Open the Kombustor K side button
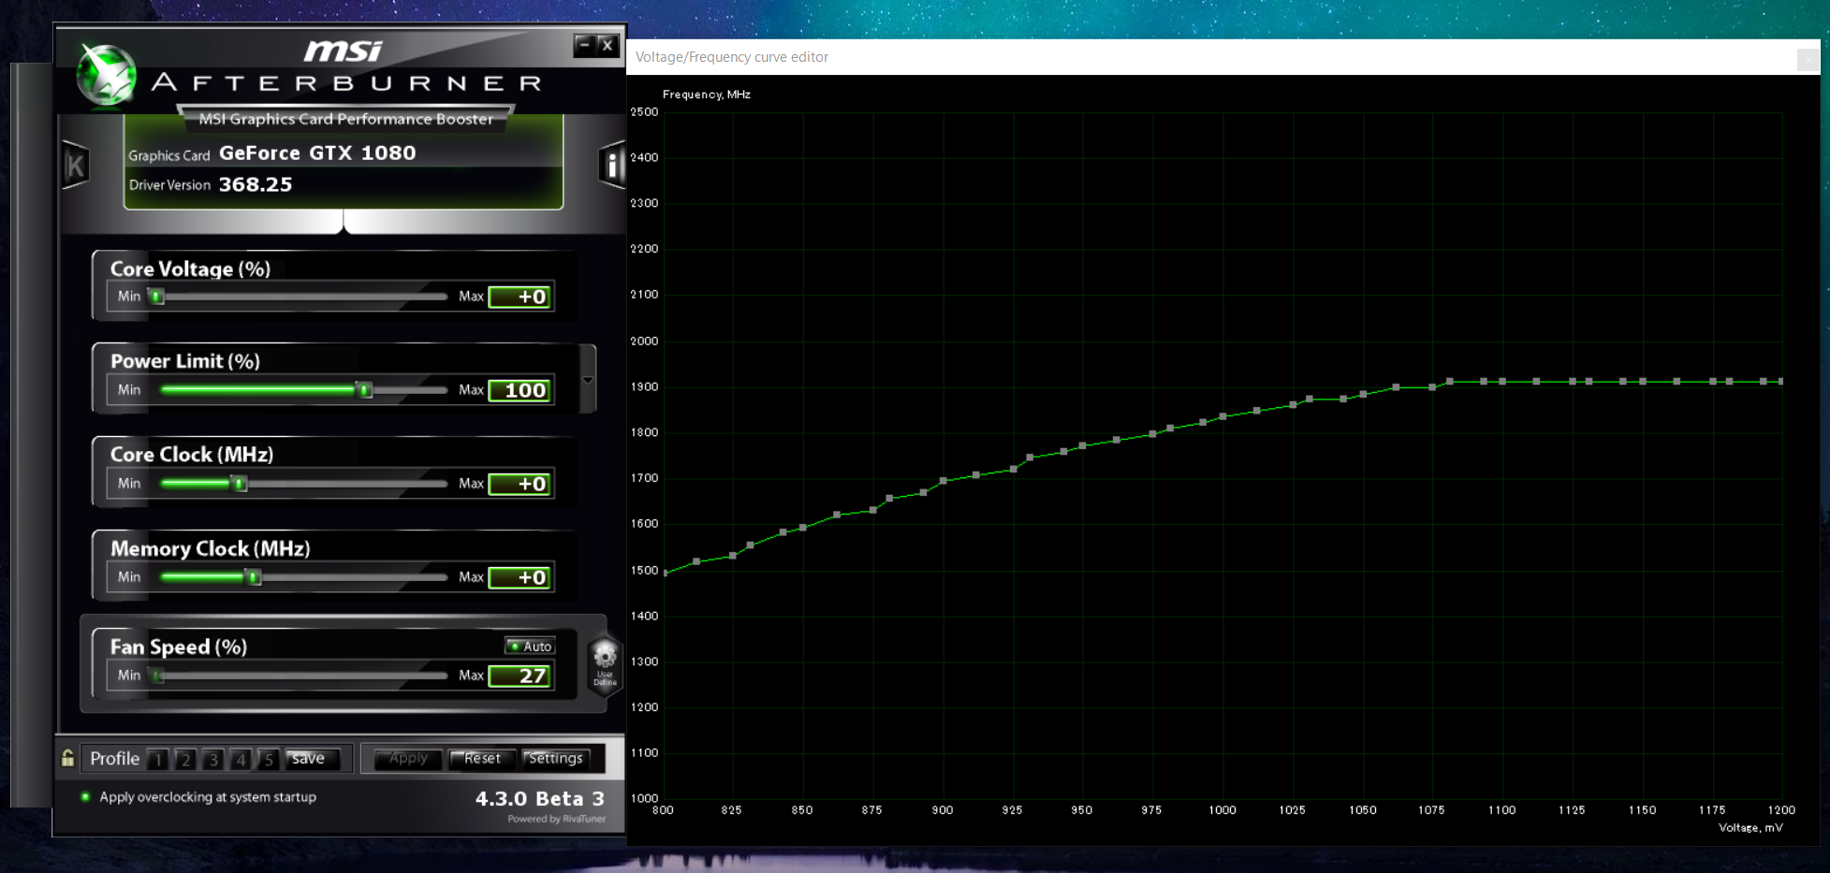 pos(75,166)
